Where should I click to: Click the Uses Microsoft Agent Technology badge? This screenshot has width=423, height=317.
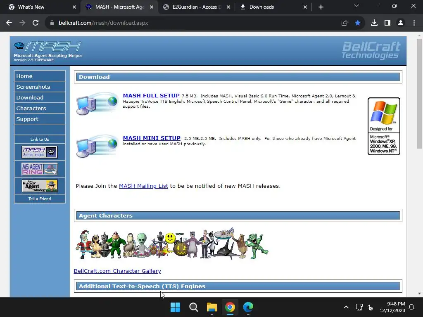tap(40, 186)
